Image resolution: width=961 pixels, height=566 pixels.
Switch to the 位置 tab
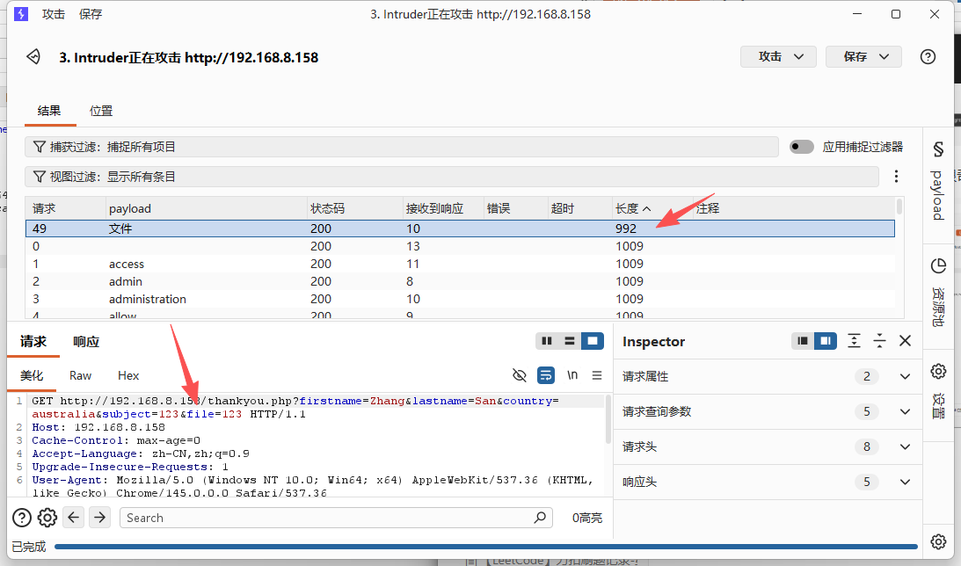pos(101,111)
